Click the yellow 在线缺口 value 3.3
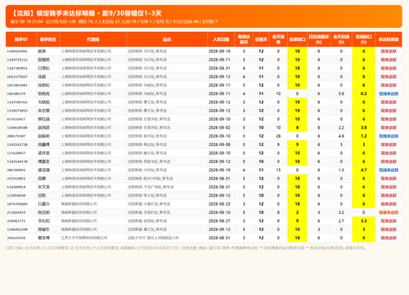 363,220
